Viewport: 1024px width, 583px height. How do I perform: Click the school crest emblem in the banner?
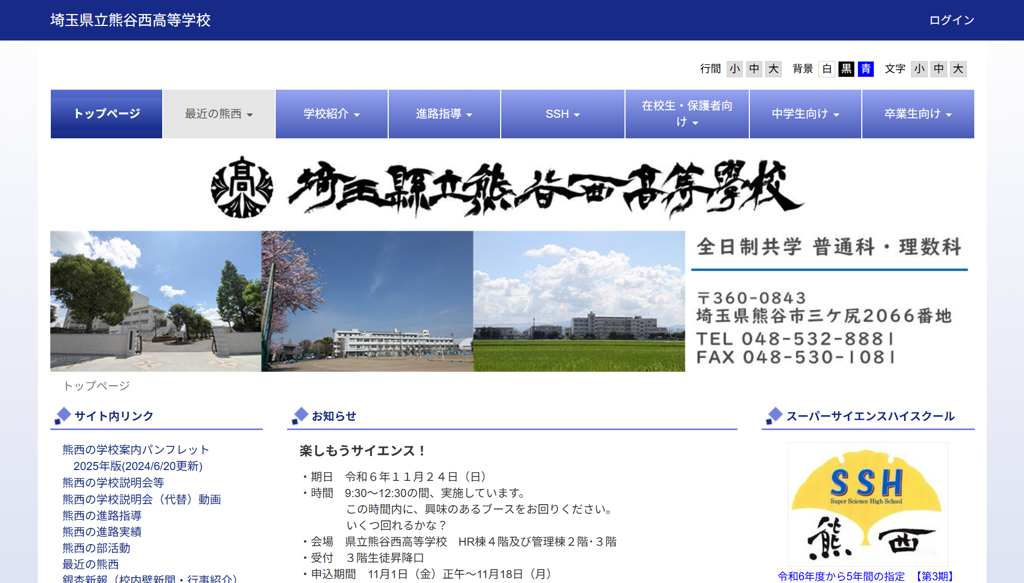pos(242,187)
